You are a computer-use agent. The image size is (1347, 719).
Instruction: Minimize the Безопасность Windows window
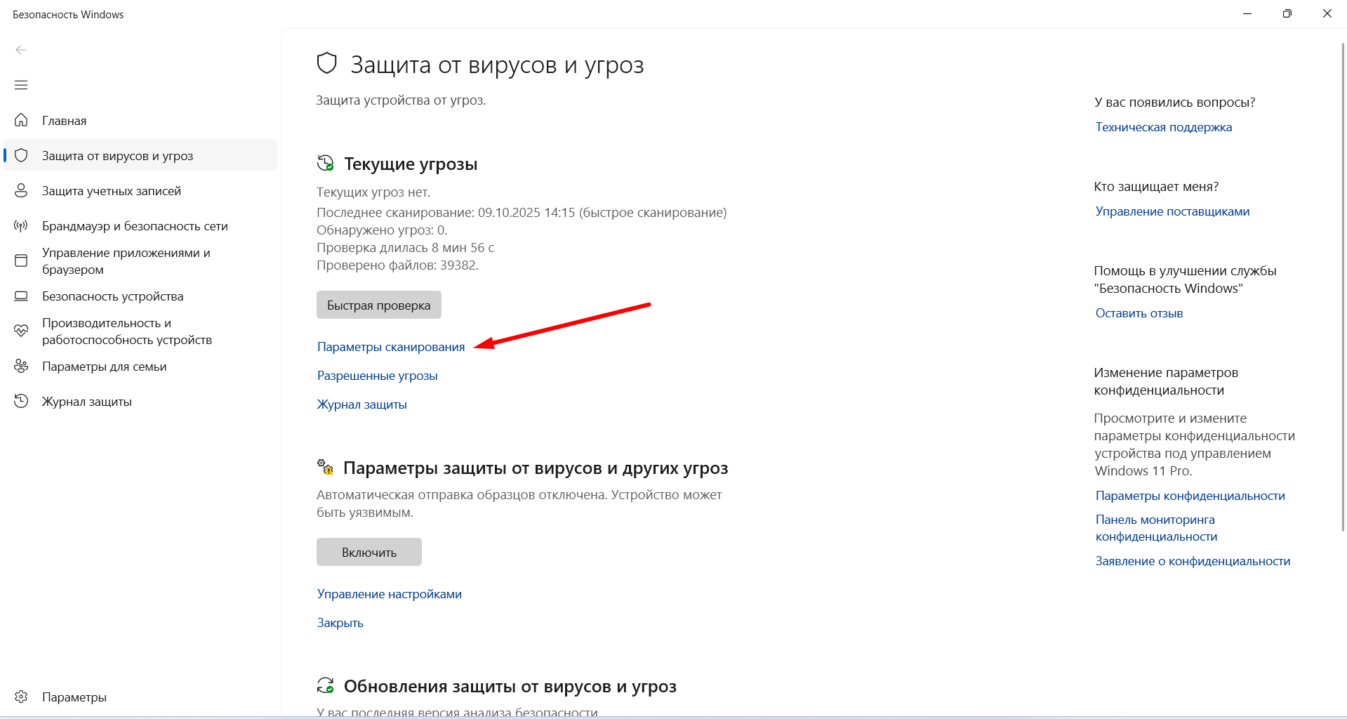click(x=1247, y=13)
